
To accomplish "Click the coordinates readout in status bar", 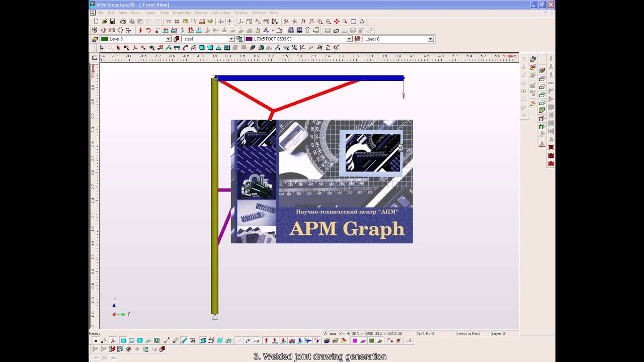I will click(370, 333).
